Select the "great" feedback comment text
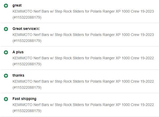 [x=17, y=5]
